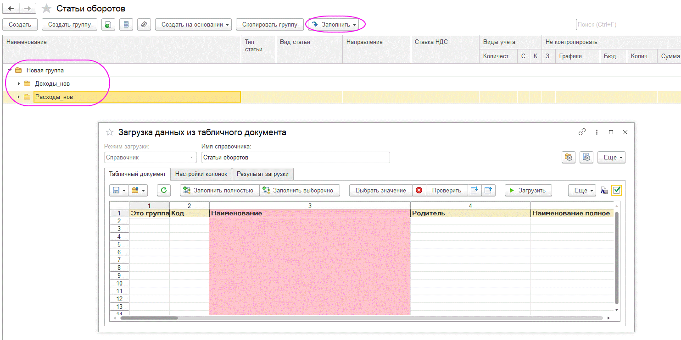The height and width of the screenshot is (340, 681).
Task: Toggle the green checkmark checkbox in toolbar
Action: tap(616, 190)
